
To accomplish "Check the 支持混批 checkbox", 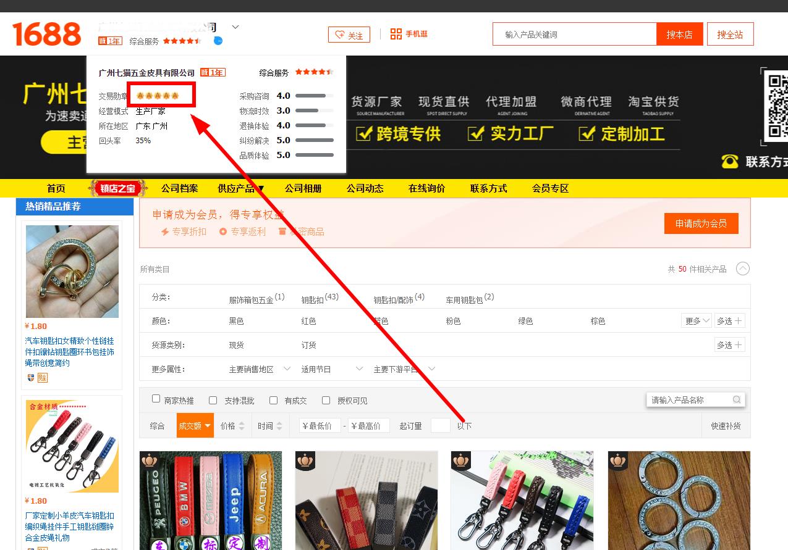I will [x=213, y=400].
